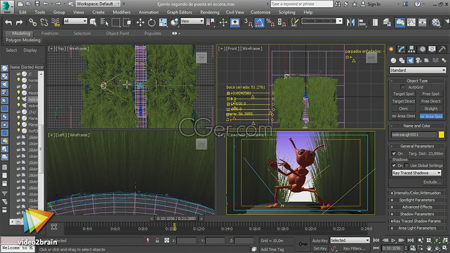Toggle the Selection Lock padlock
The width and height of the screenshot is (450, 253).
pyautogui.click(x=157, y=241)
